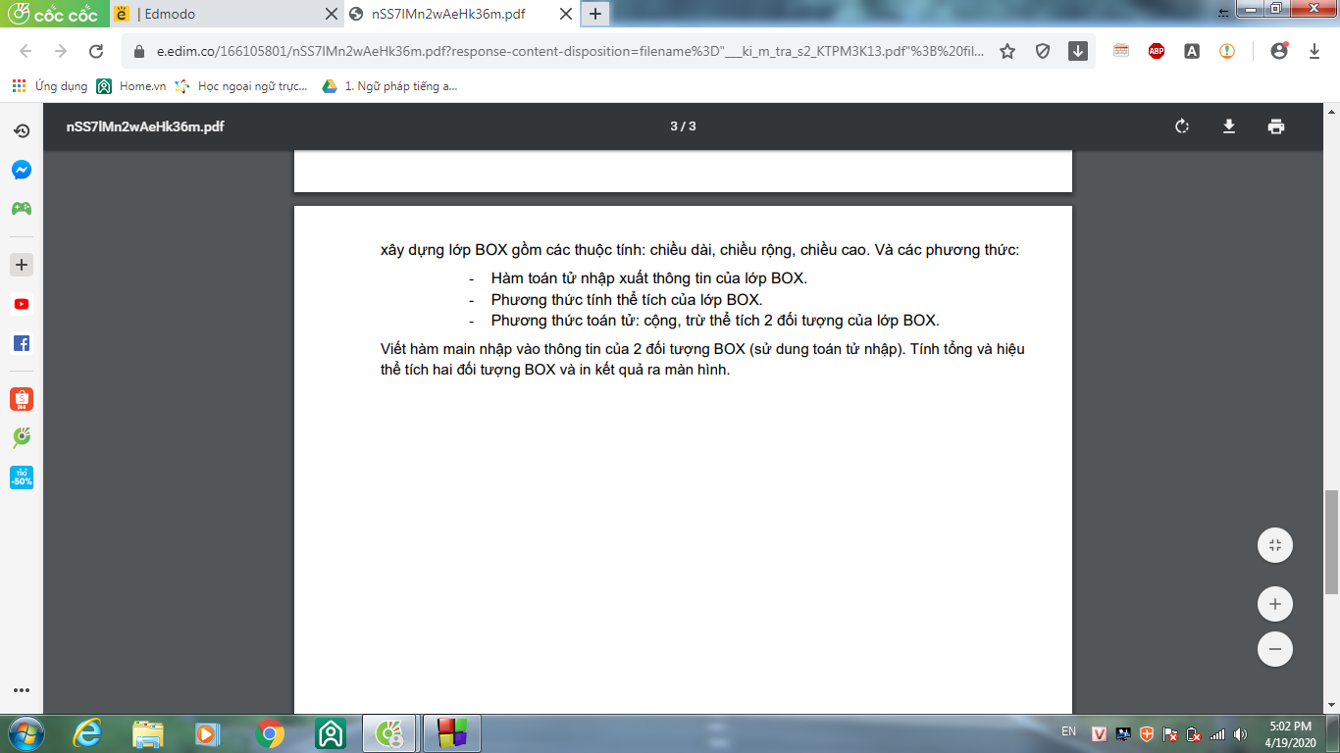The width and height of the screenshot is (1340, 753).
Task: Open YouTube from the sidebar
Action: pos(22,304)
